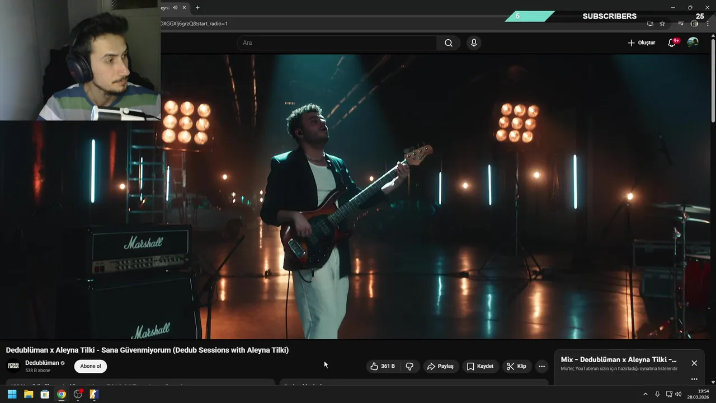Open a new browser tab with plus

click(x=197, y=7)
